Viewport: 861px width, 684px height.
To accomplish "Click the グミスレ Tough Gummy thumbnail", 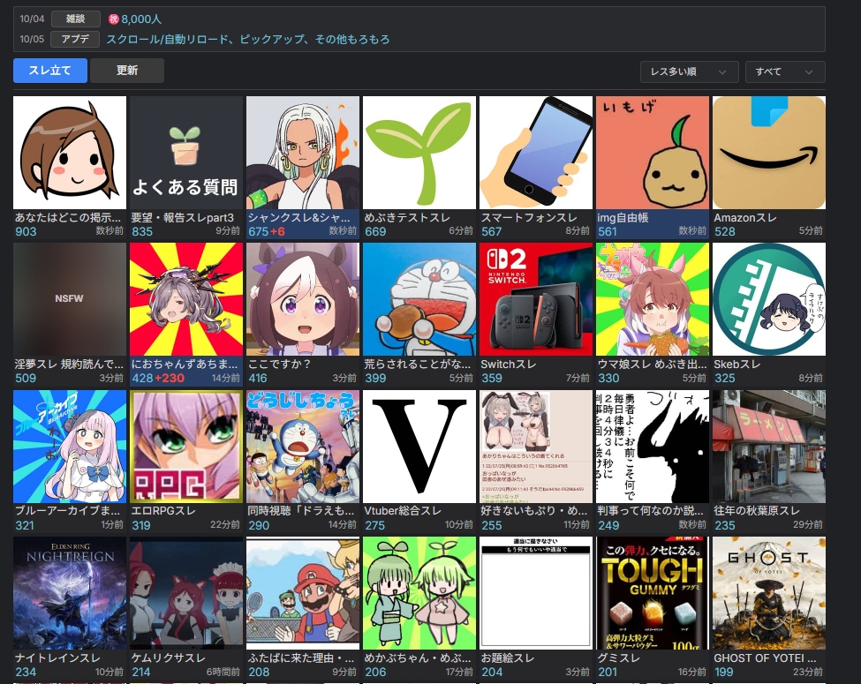I will 652,593.
